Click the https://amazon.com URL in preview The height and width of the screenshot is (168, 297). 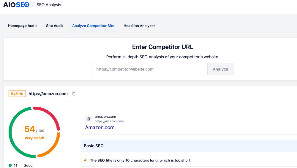pos(109,121)
